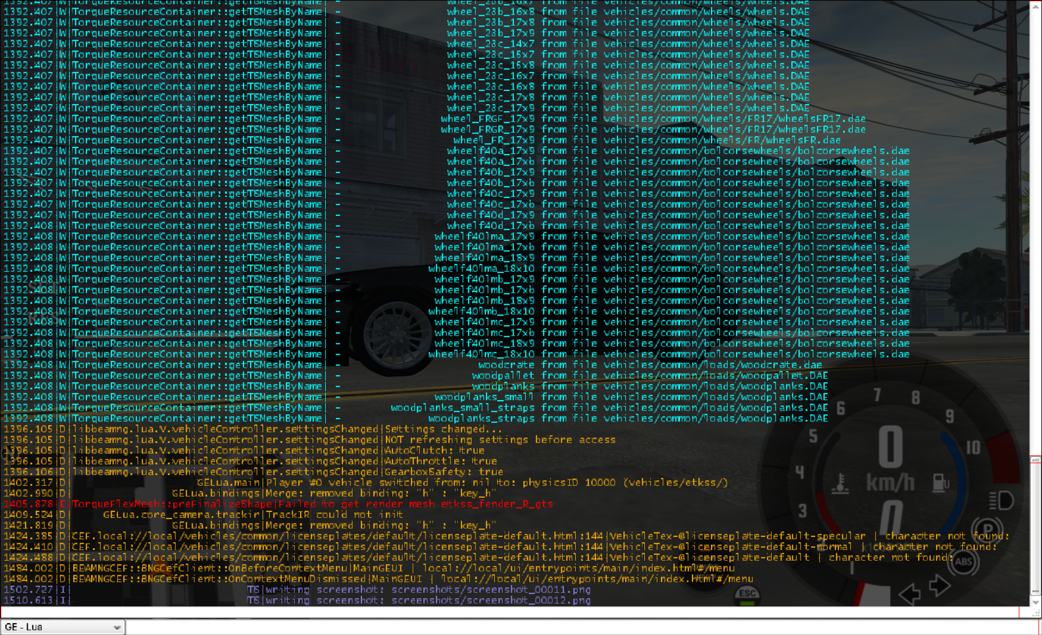1042x635 pixels.
Task: Click the right turn signal arrow
Action: [940, 585]
